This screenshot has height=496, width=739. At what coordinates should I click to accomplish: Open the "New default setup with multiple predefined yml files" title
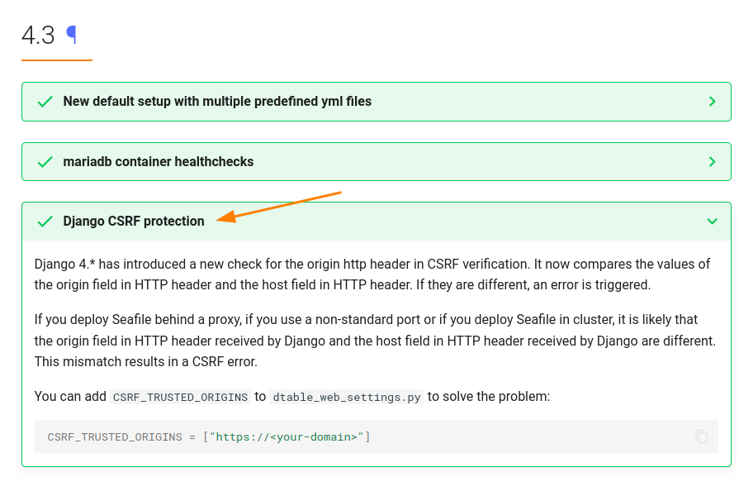point(217,102)
